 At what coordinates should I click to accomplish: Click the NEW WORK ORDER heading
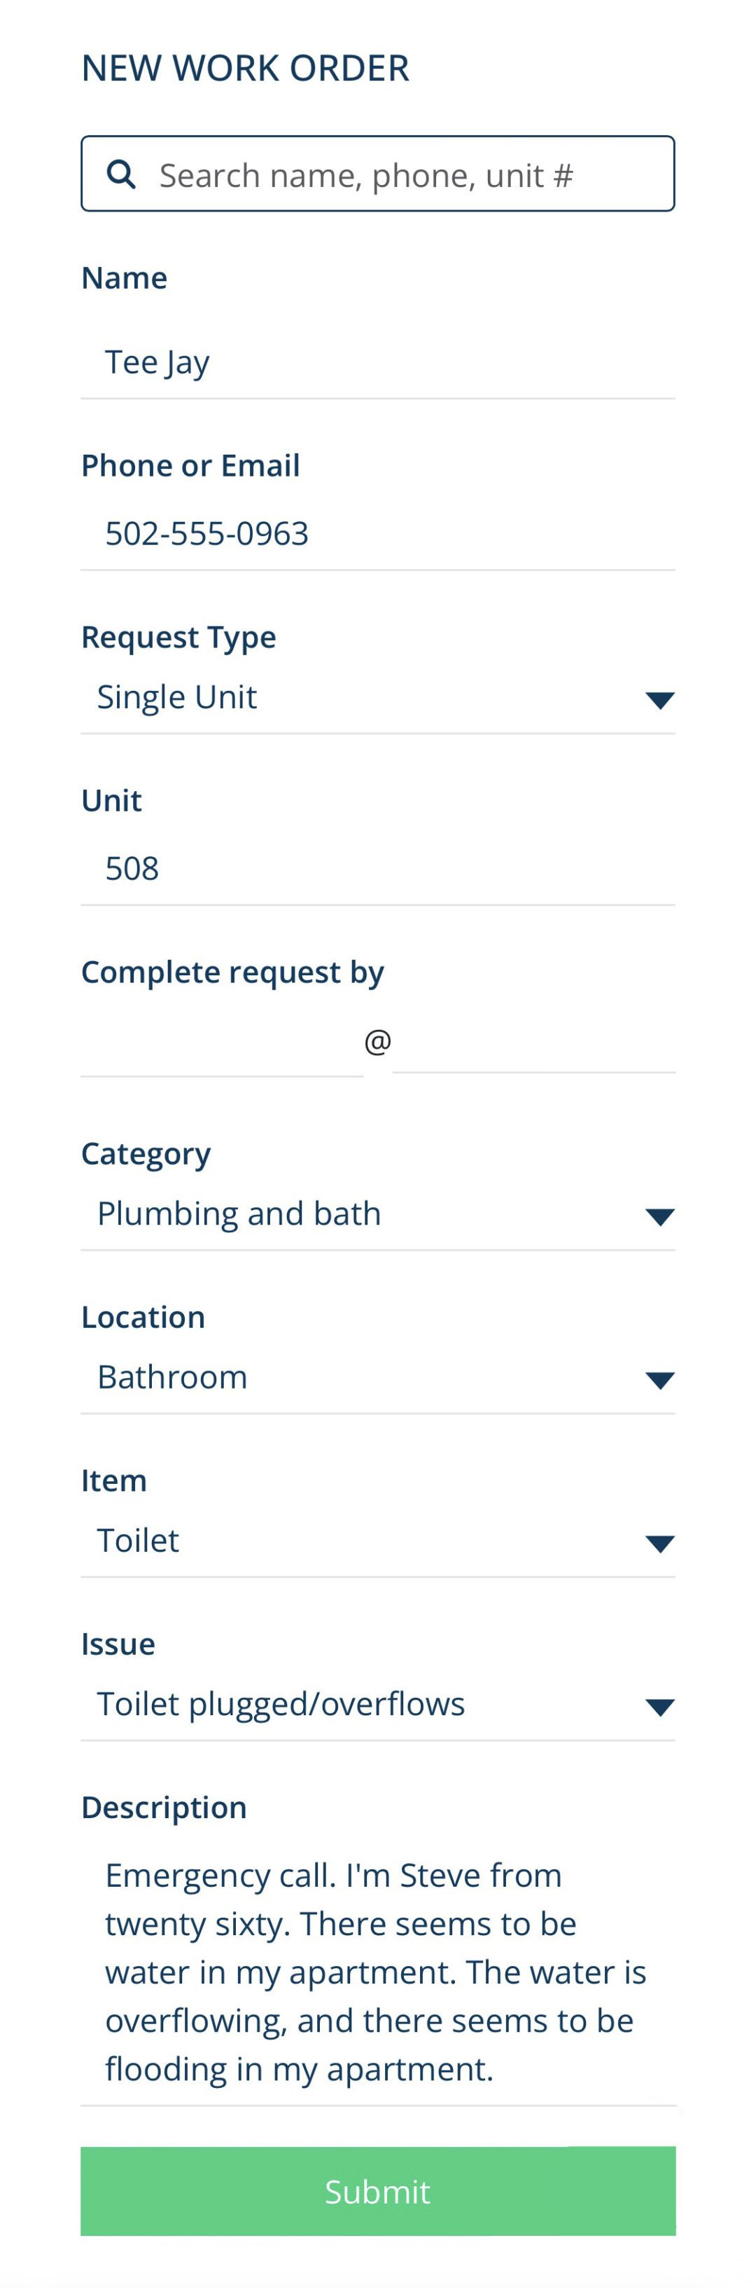pos(246,67)
